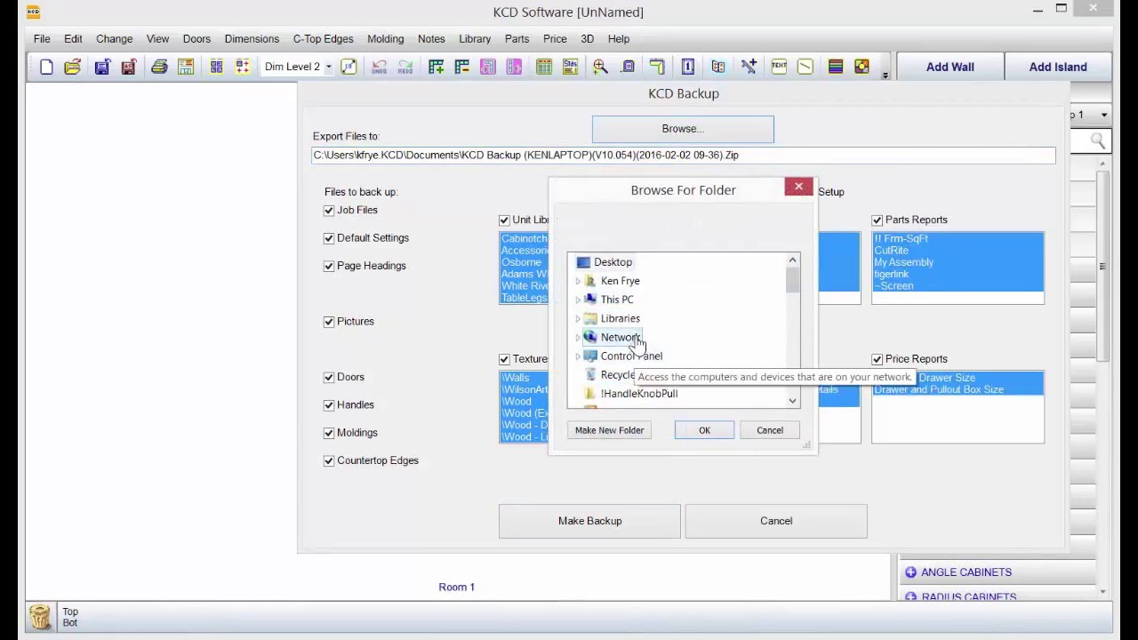This screenshot has height=640, width=1138.
Task: Click the TEXT note icon
Action: pyautogui.click(x=779, y=67)
